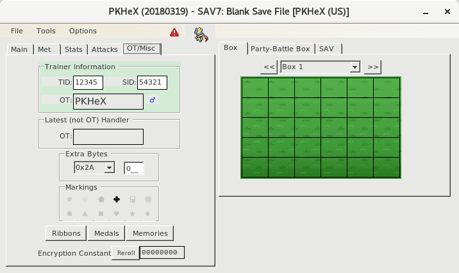The width and height of the screenshot is (459, 273).
Task: Toggle the black clover marking icon
Action: point(117,199)
